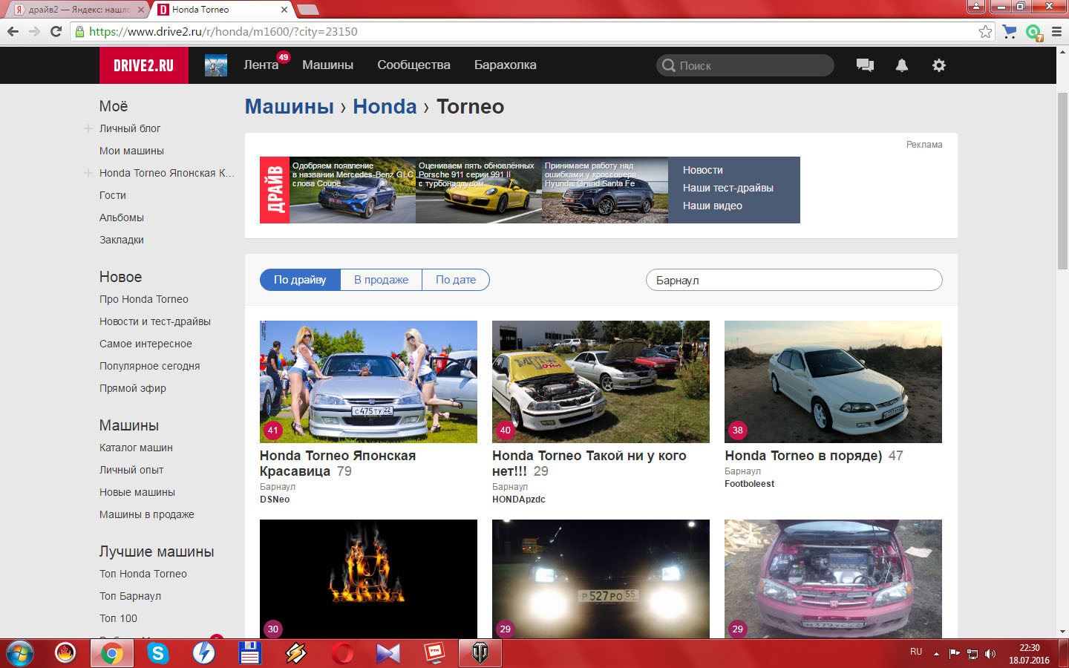Click the search magnifier icon
The image size is (1069, 668).
669,65
